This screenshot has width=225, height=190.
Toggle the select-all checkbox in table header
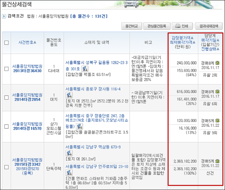6,43
